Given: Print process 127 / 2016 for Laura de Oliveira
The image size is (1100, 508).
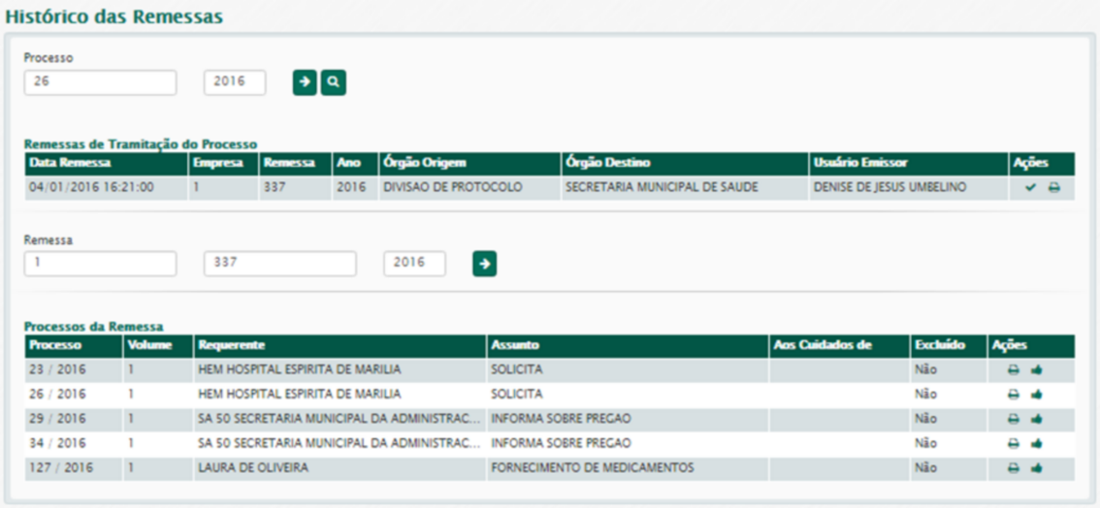Looking at the screenshot, I should click(x=1013, y=468).
